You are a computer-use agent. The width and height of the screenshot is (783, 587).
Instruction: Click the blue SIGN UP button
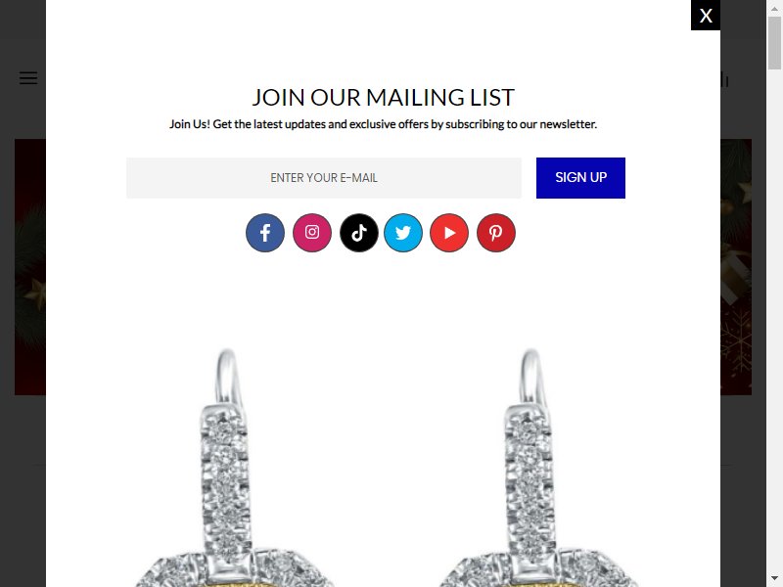(x=580, y=178)
